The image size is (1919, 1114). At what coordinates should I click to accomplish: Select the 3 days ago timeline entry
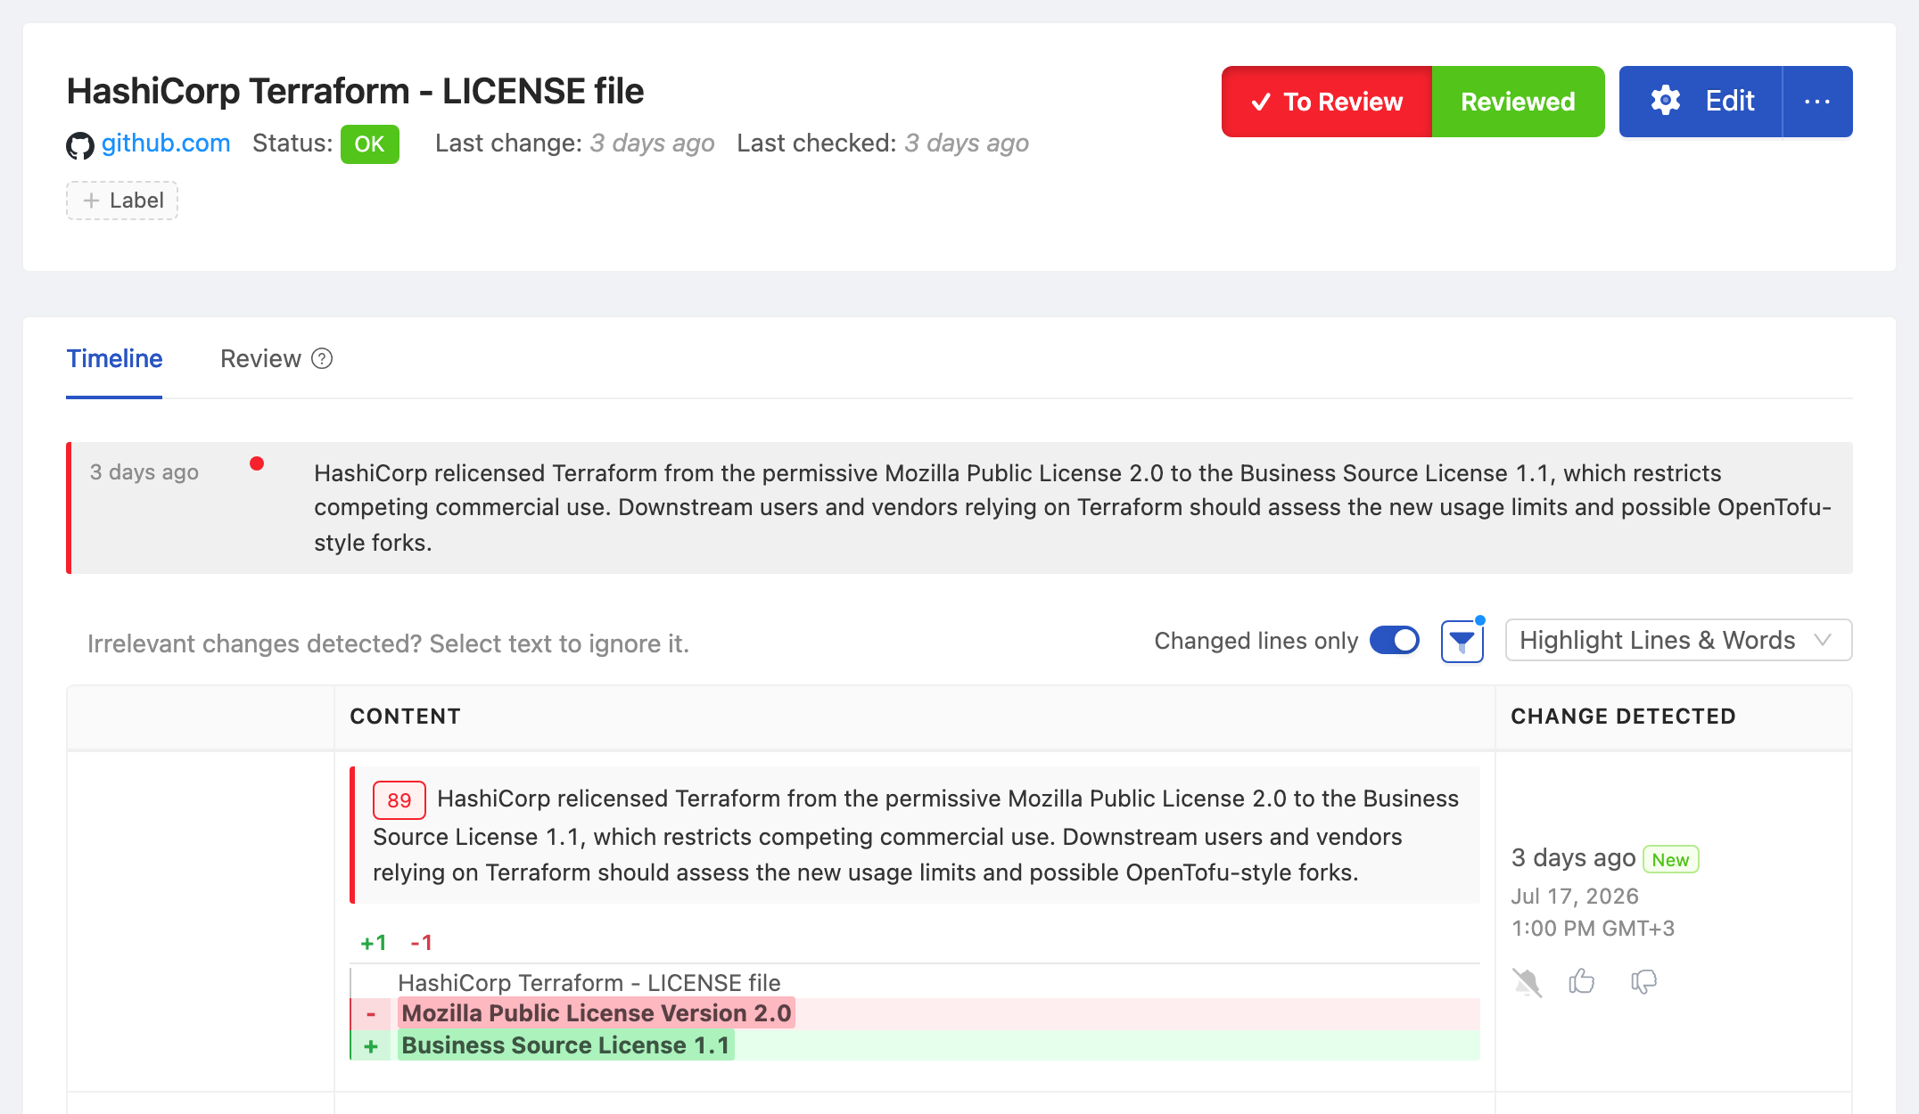tap(959, 508)
